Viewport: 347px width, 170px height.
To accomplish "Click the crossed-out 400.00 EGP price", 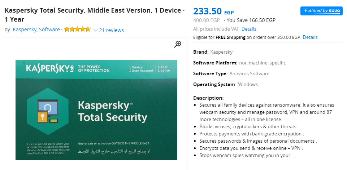I will click(207, 20).
